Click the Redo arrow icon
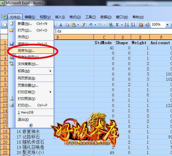172x156 pixels. [100, 25]
